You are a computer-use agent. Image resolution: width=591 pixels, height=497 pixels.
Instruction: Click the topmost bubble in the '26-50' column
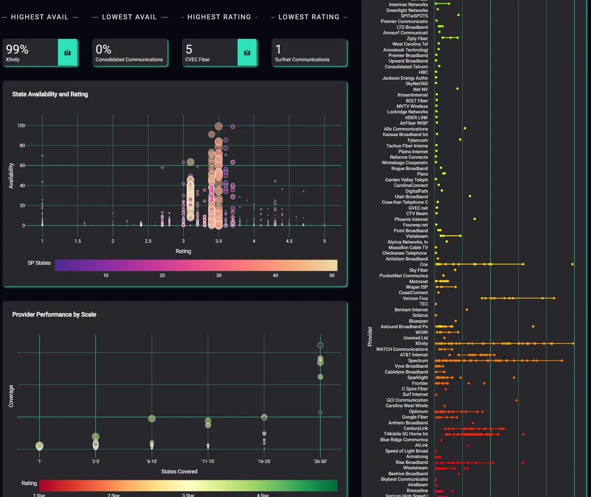coord(320,345)
